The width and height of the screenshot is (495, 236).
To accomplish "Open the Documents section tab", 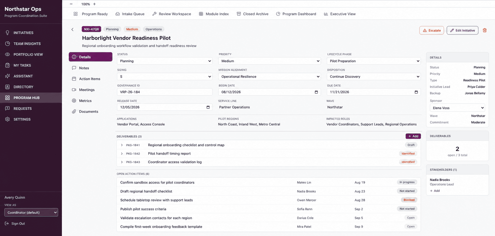I will [91, 112].
